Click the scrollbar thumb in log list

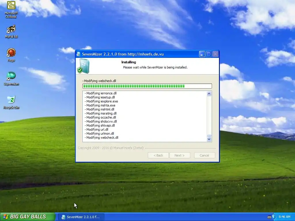pos(209,136)
